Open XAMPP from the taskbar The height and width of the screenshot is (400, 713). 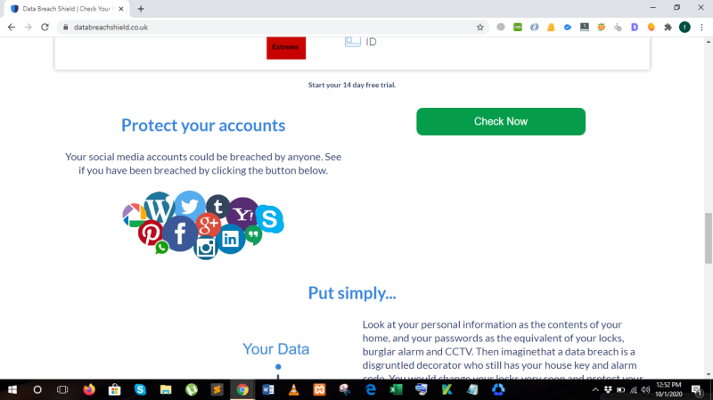319,389
